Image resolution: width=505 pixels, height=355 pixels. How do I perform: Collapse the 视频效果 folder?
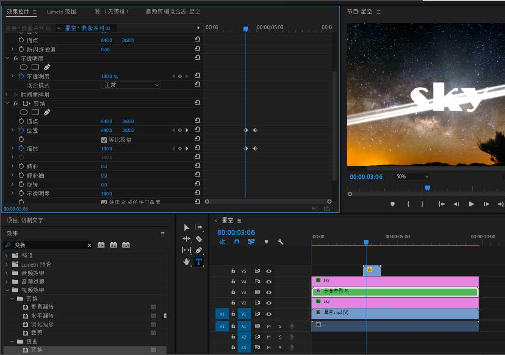point(7,290)
